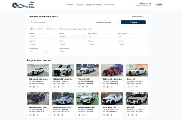Viewport: 182px width, 120px height.
Task: Select the 'Все' filter pill
Action: coord(32,29)
